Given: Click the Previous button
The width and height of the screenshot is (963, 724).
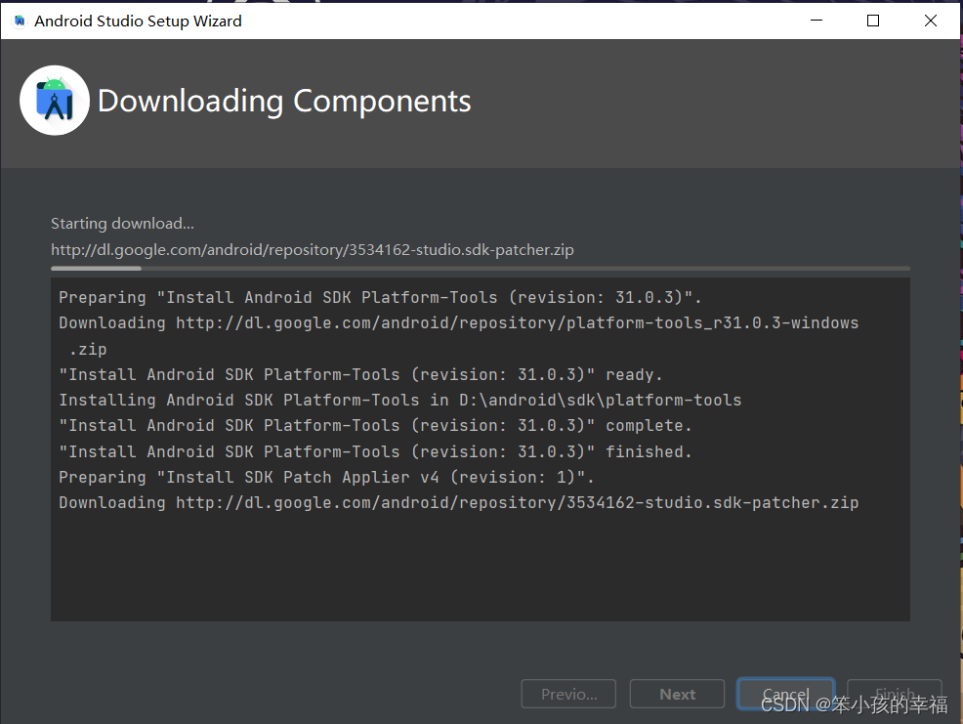Looking at the screenshot, I should coord(568,694).
